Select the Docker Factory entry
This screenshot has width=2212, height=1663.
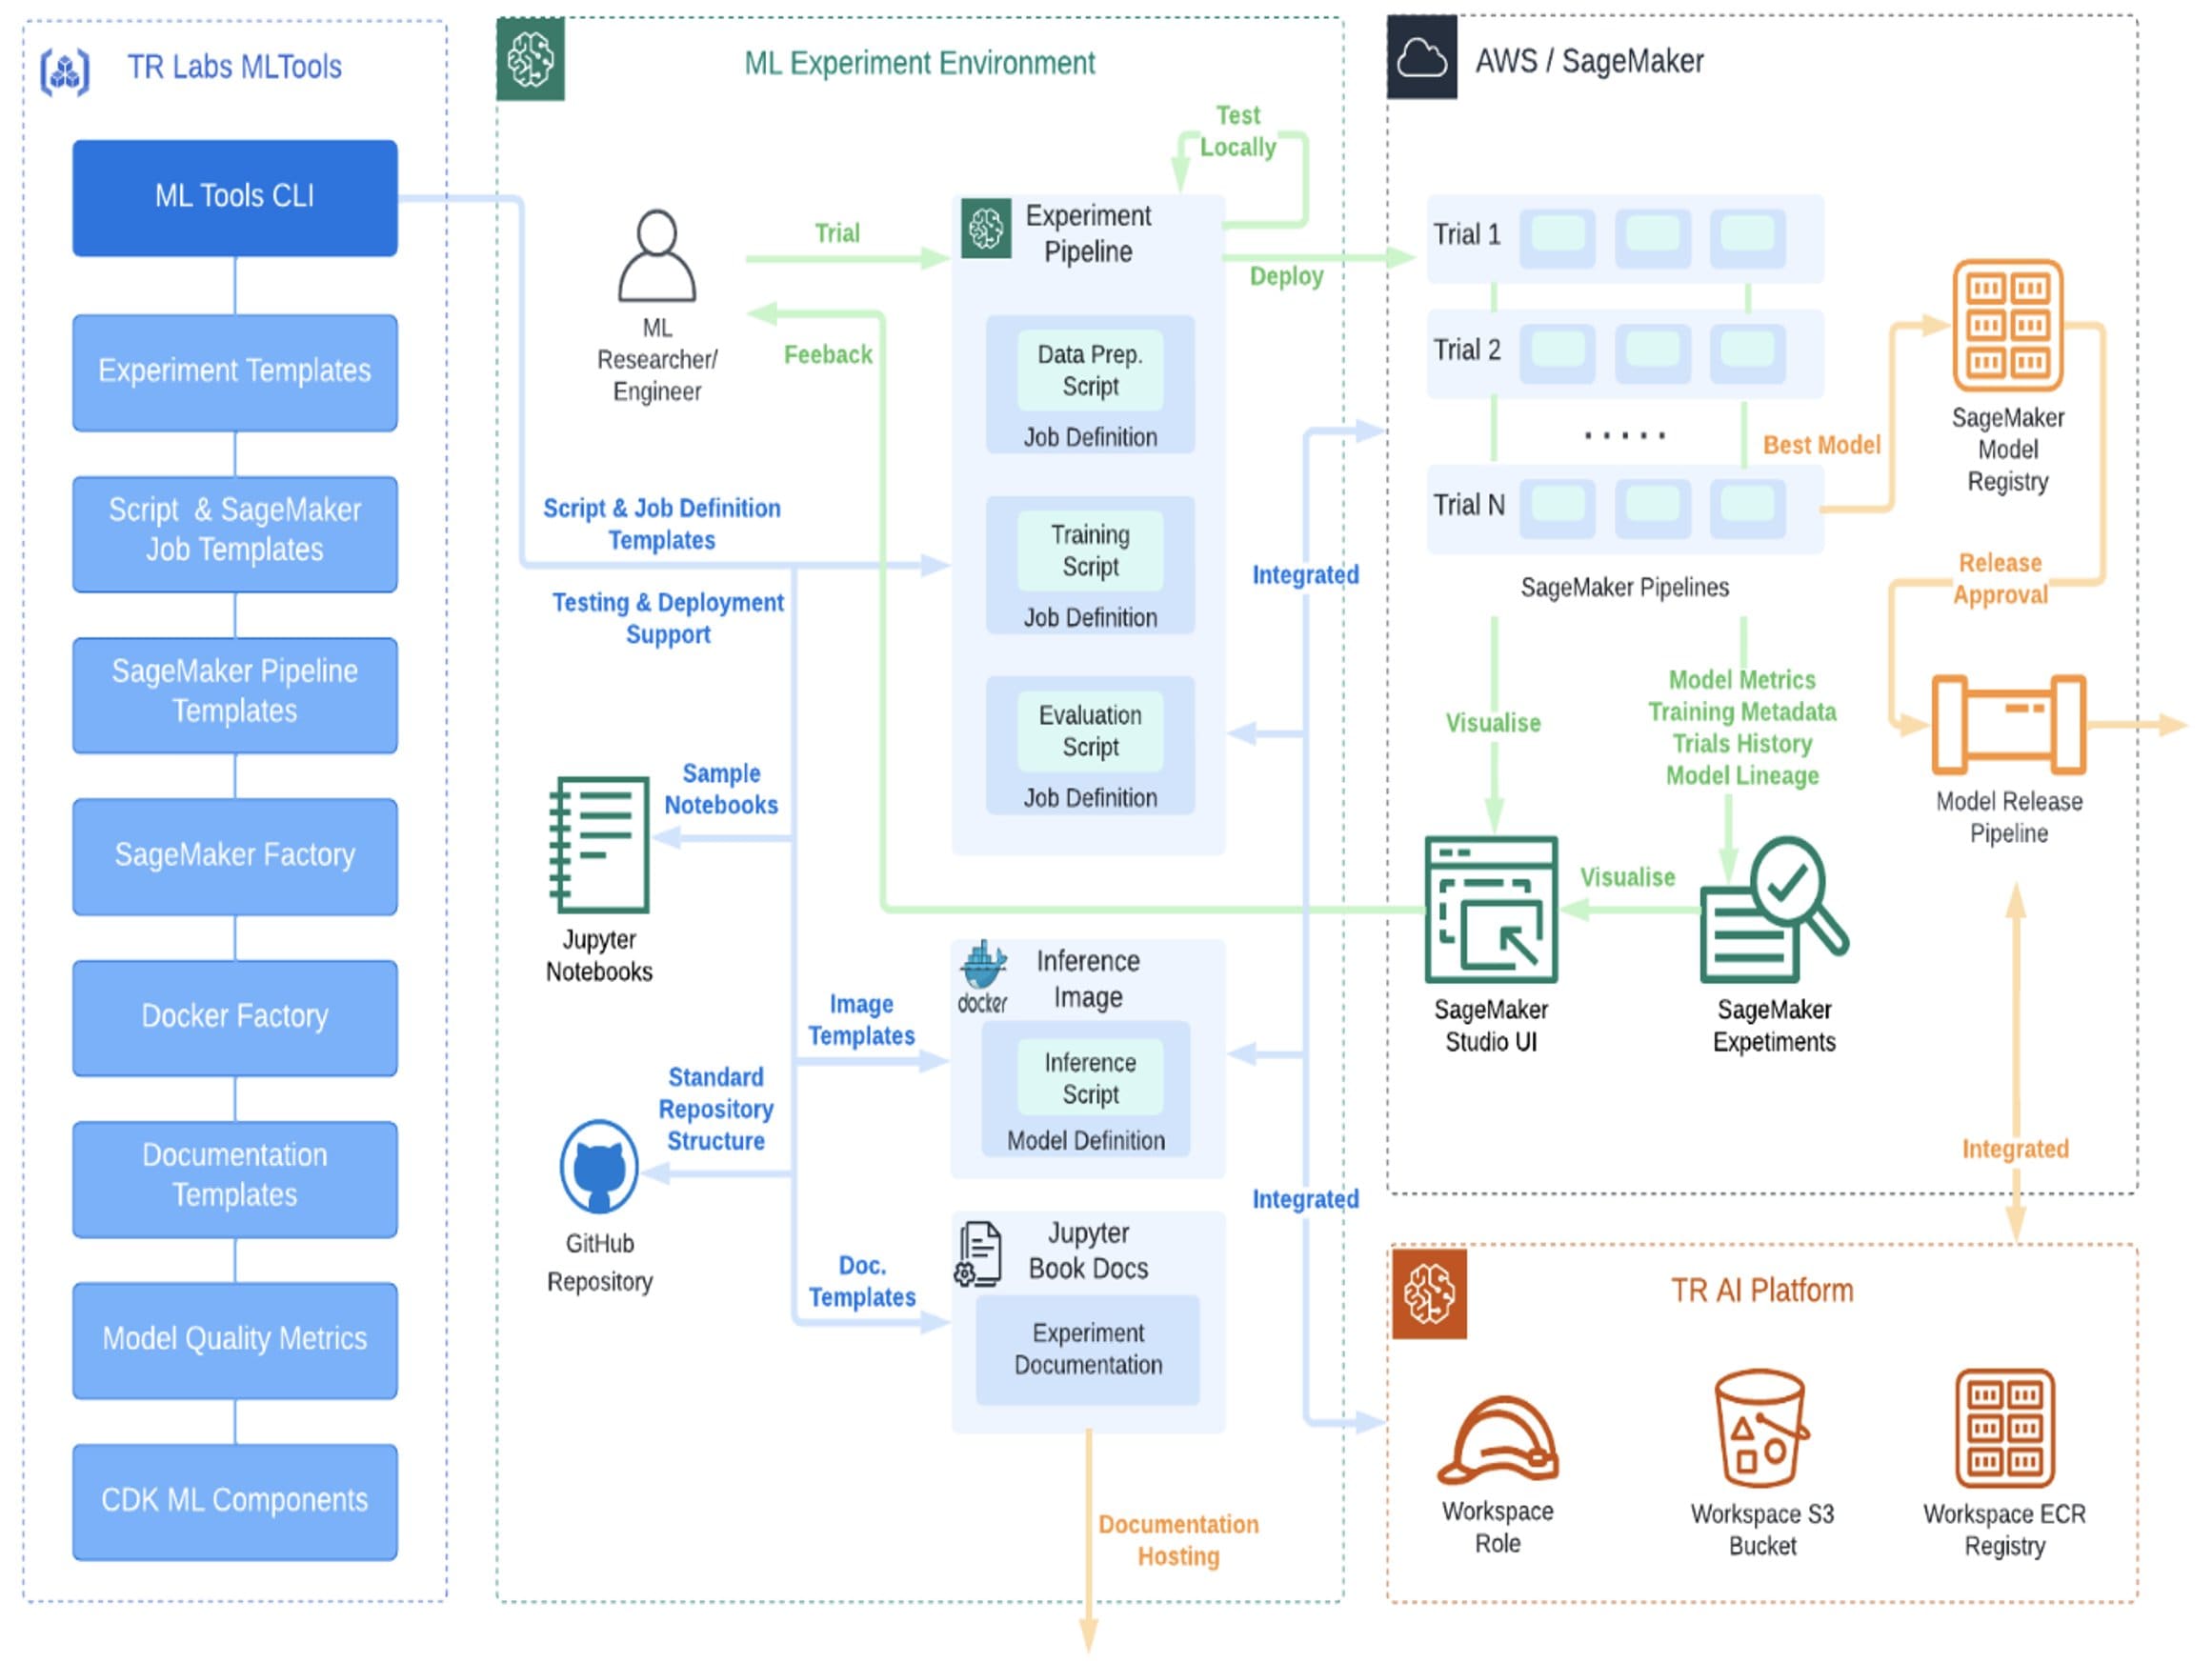point(235,1016)
